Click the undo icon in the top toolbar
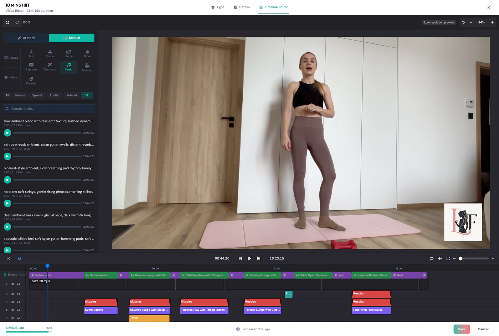This screenshot has width=499, height=336. [7, 22]
